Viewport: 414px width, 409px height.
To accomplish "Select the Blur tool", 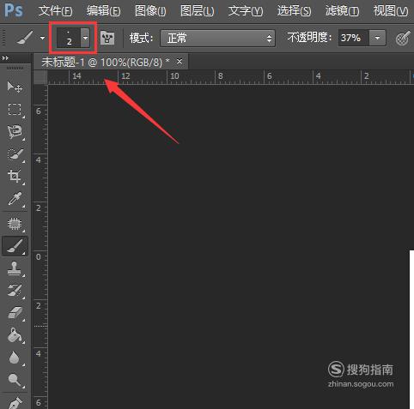I will point(15,358).
